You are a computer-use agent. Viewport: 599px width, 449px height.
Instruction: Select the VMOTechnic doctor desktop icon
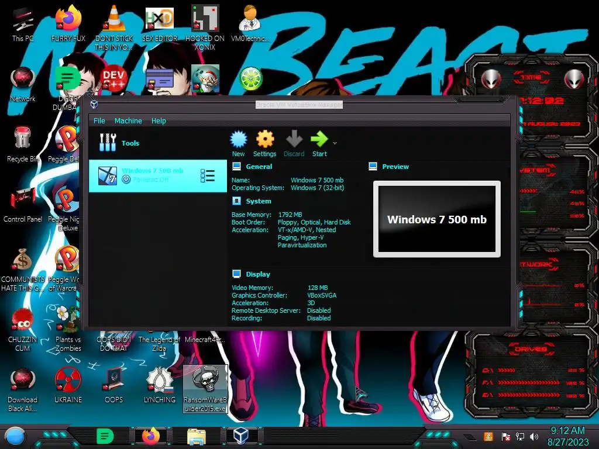coord(250,23)
